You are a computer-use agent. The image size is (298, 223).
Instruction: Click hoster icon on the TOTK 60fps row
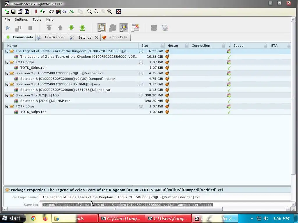[167, 62]
